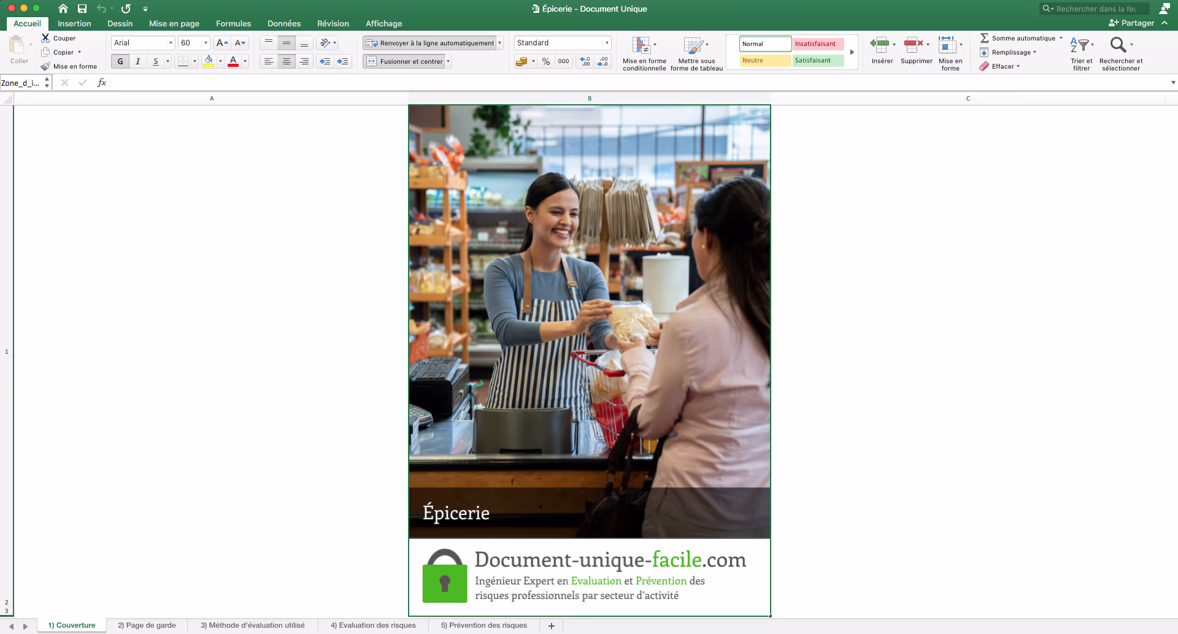The height and width of the screenshot is (634, 1178).
Task: Toggle underline formatting S
Action: tap(156, 61)
